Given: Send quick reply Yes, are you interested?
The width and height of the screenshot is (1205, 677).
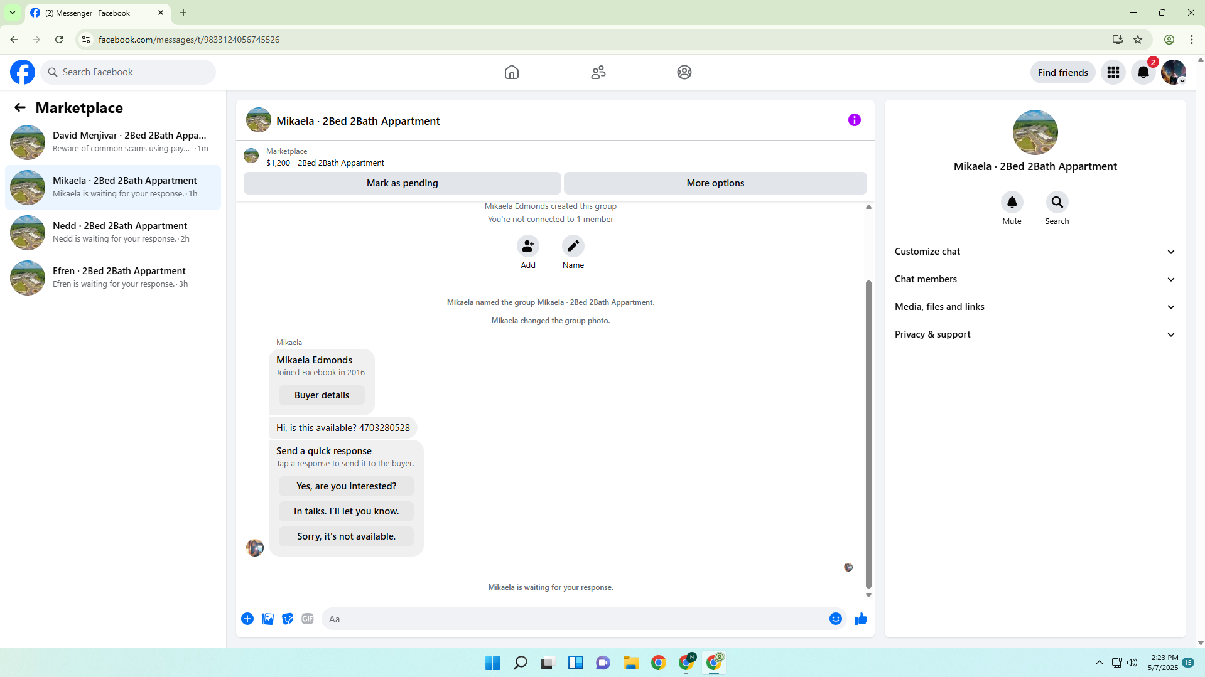Looking at the screenshot, I should (346, 486).
